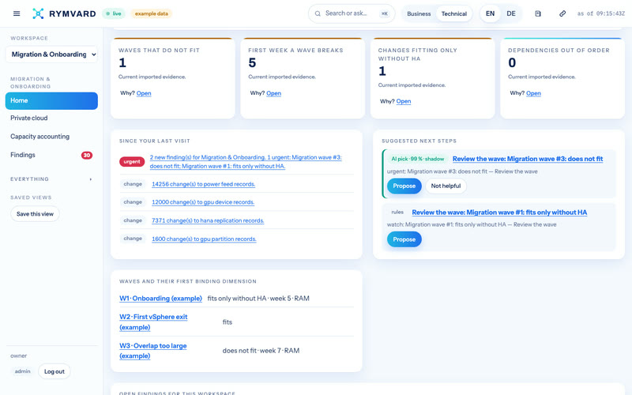The width and height of the screenshot is (632, 395).
Task: Focus the Search or ask field
Action: click(x=352, y=13)
